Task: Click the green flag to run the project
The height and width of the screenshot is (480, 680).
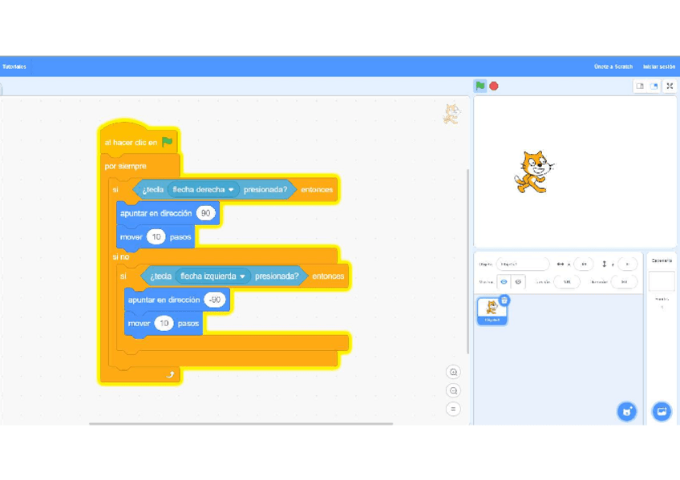Action: (480, 86)
